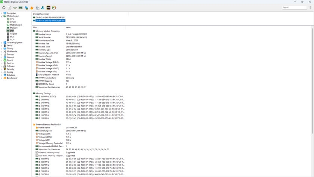Expand the Display tree node
Screen dimensions: 314x177
coord(2,49)
